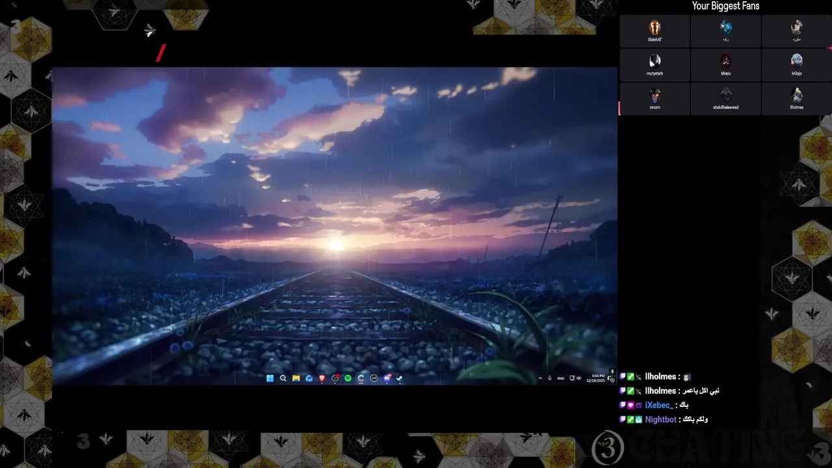Viewport: 832px width, 468px height.
Task: Click the "Your Biggest Fans" heading
Action: (x=725, y=6)
